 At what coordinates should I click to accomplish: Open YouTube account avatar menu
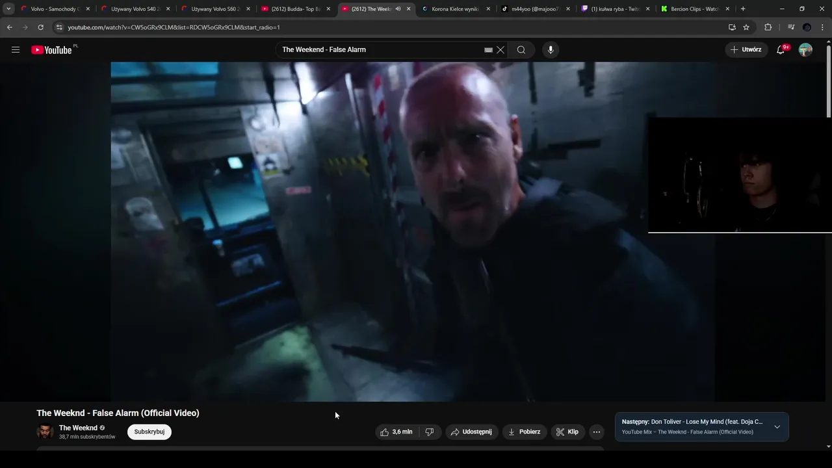[x=805, y=50]
